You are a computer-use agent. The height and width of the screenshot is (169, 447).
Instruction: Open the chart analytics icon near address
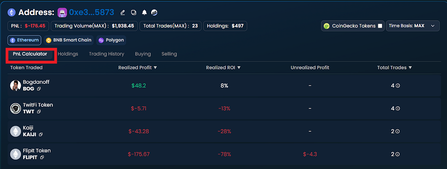pyautogui.click(x=154, y=13)
